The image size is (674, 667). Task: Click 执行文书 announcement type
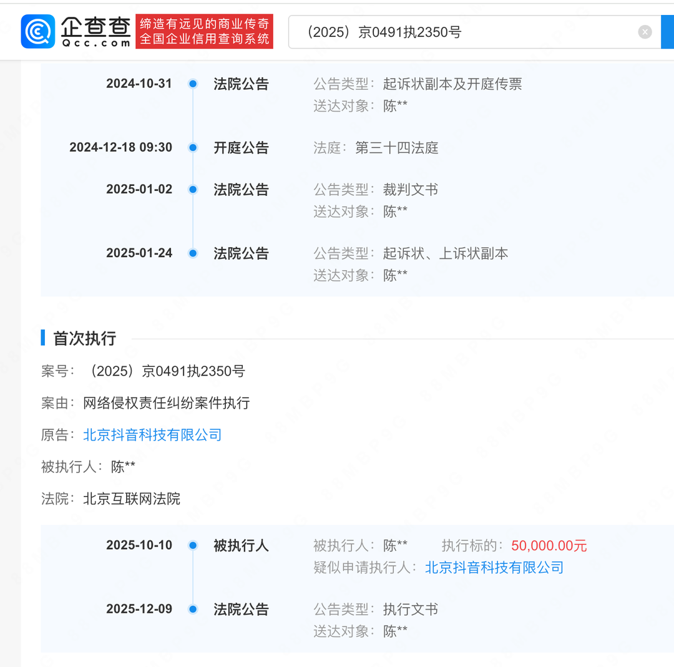[411, 610]
